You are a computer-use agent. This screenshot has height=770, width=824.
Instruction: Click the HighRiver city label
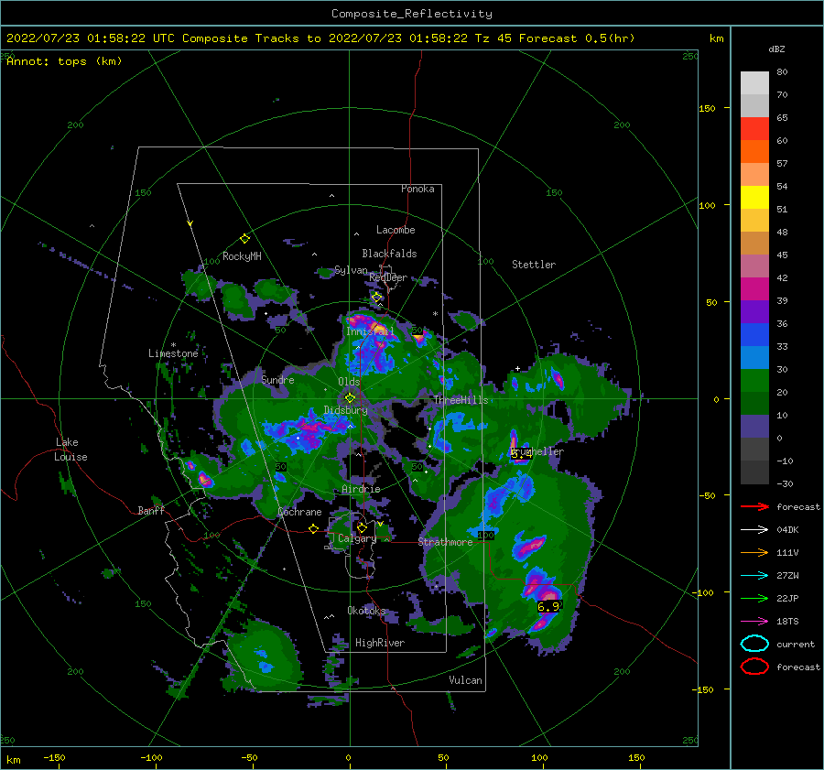(380, 643)
